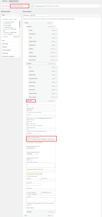The height and width of the screenshot is (217, 102).
Task: Expand the Tees, Knits & Polos item arrow
Action: [x=57, y=79]
